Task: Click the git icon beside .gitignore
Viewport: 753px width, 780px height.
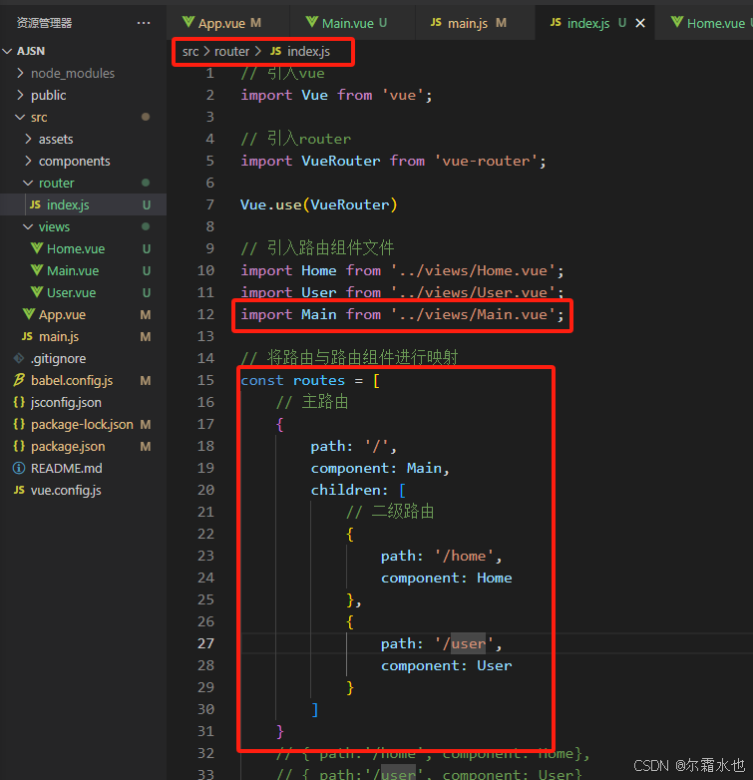Action: click(x=19, y=358)
